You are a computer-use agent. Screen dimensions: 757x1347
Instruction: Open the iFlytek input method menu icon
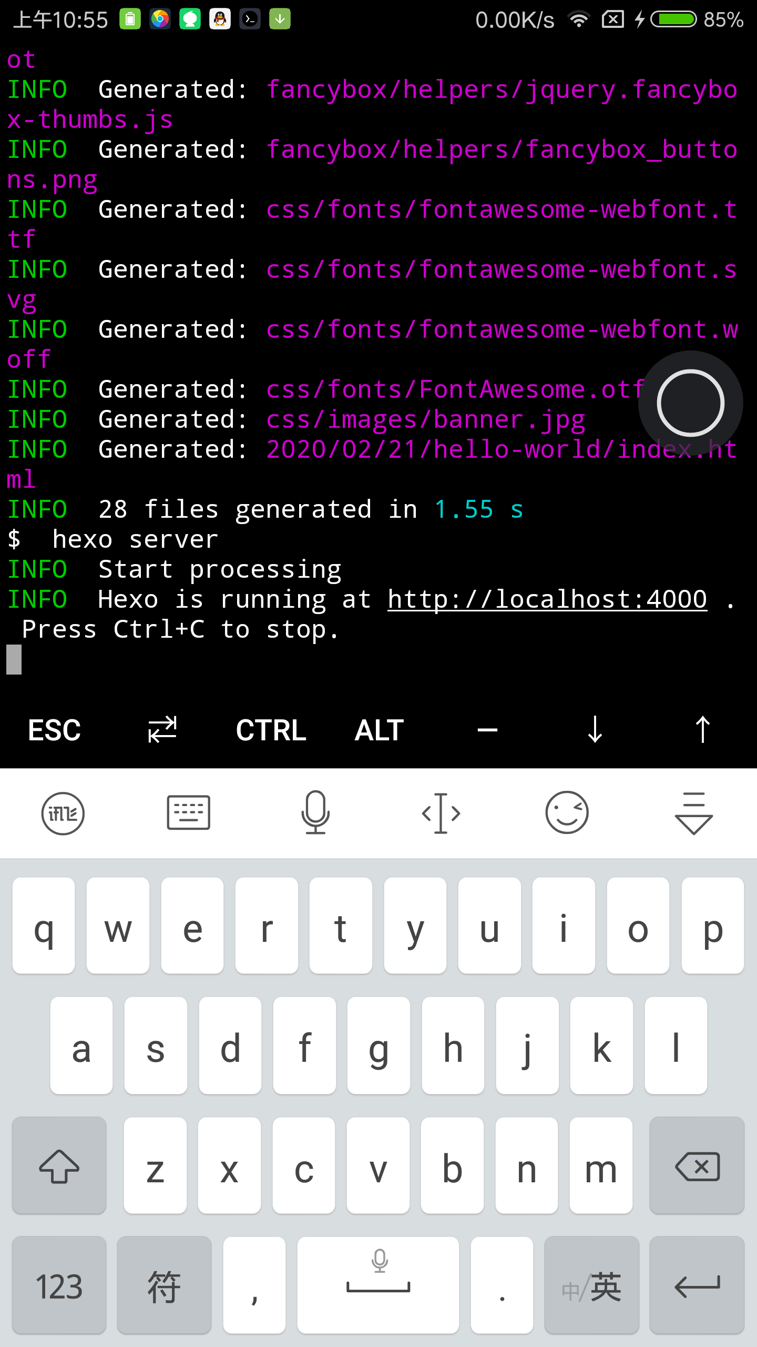coord(63,813)
